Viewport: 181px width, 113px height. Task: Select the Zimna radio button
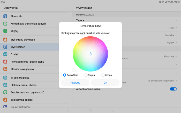tap(103, 75)
